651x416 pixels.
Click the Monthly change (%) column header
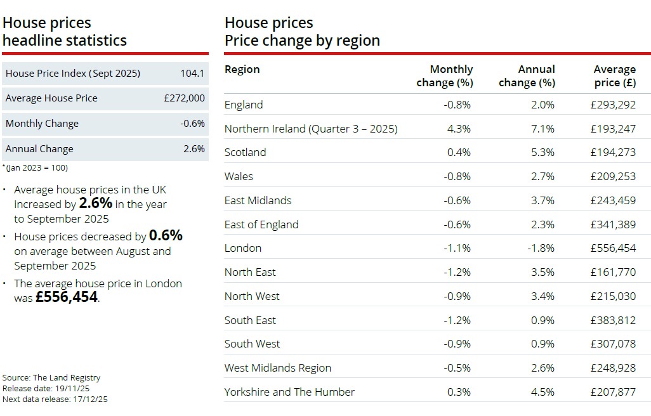click(444, 75)
